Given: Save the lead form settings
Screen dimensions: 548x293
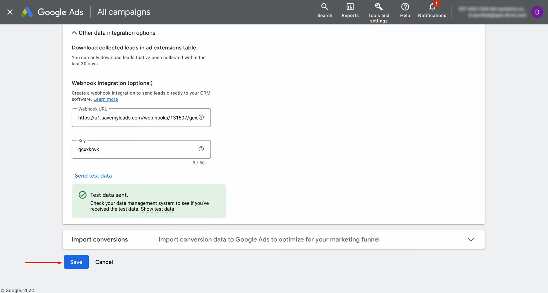Looking at the screenshot, I should click(76, 262).
